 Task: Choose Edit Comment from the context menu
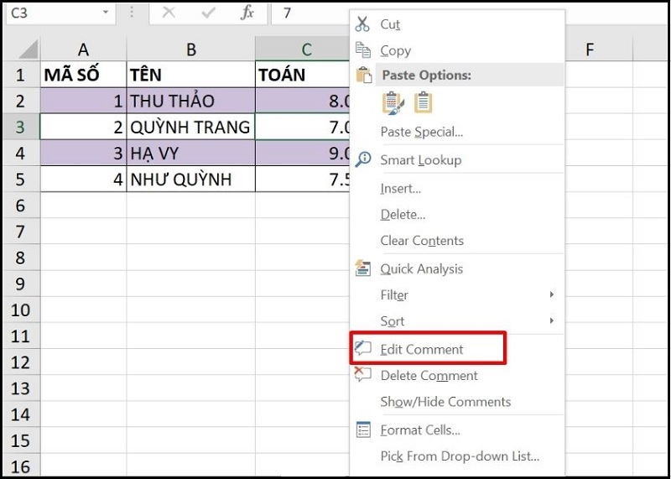[x=422, y=349]
